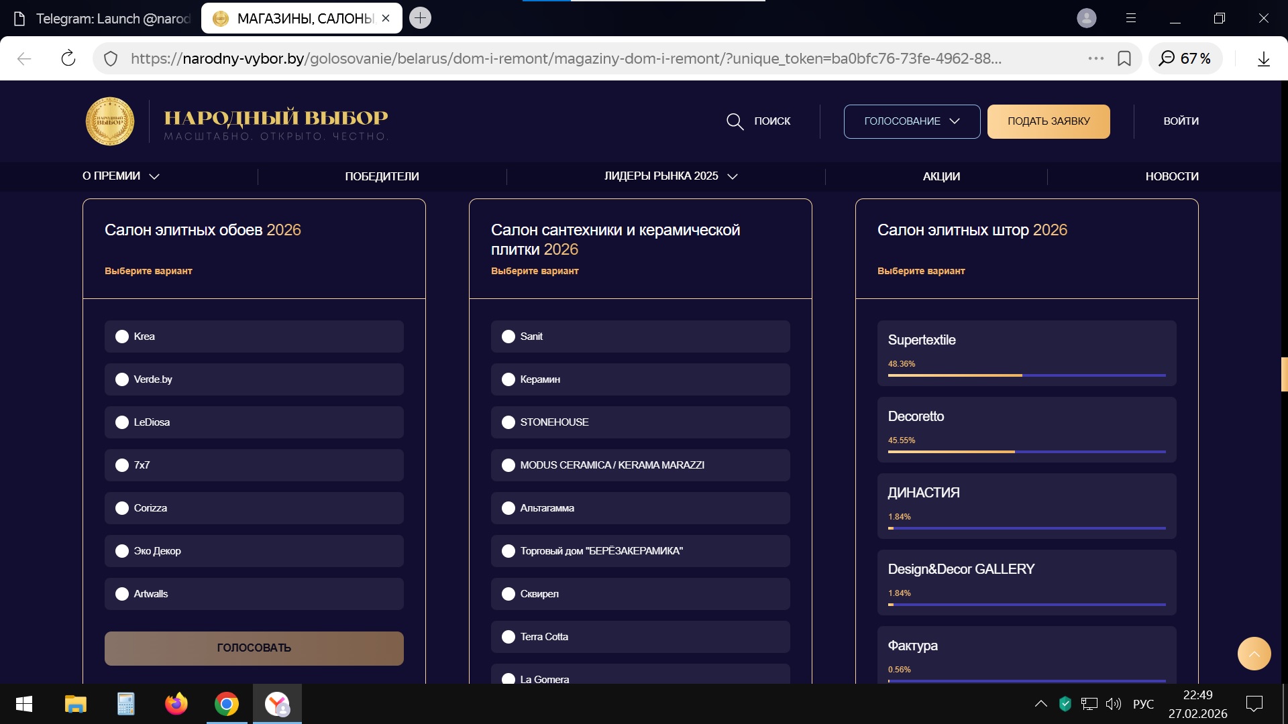Open the browser downloads icon
This screenshot has height=724, width=1288.
coord(1263,59)
